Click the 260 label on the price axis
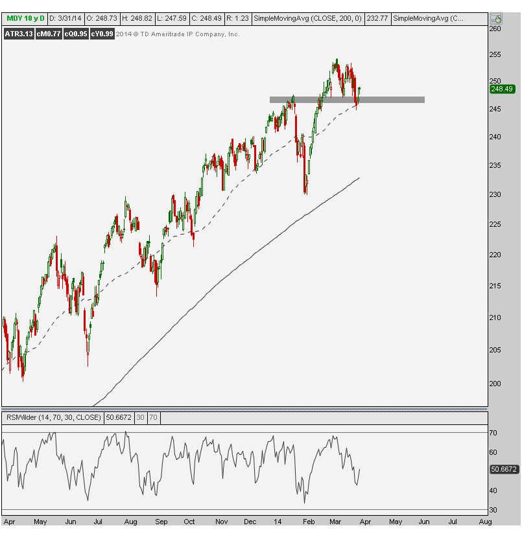This screenshot has height=541, width=522. tap(495, 29)
